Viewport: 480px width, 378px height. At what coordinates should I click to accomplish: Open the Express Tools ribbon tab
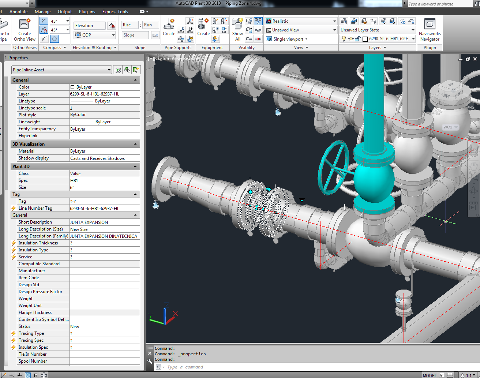115,12
